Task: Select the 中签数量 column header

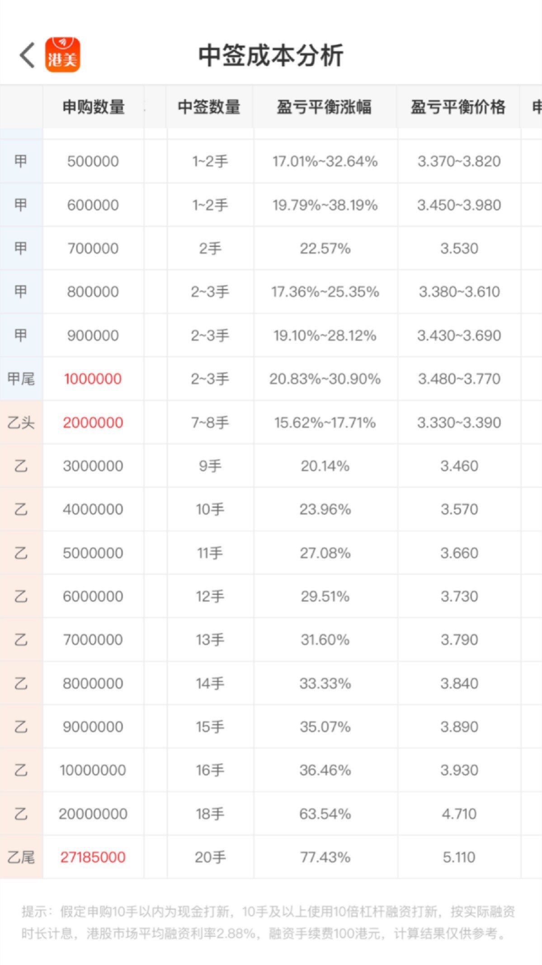Action: [209, 107]
